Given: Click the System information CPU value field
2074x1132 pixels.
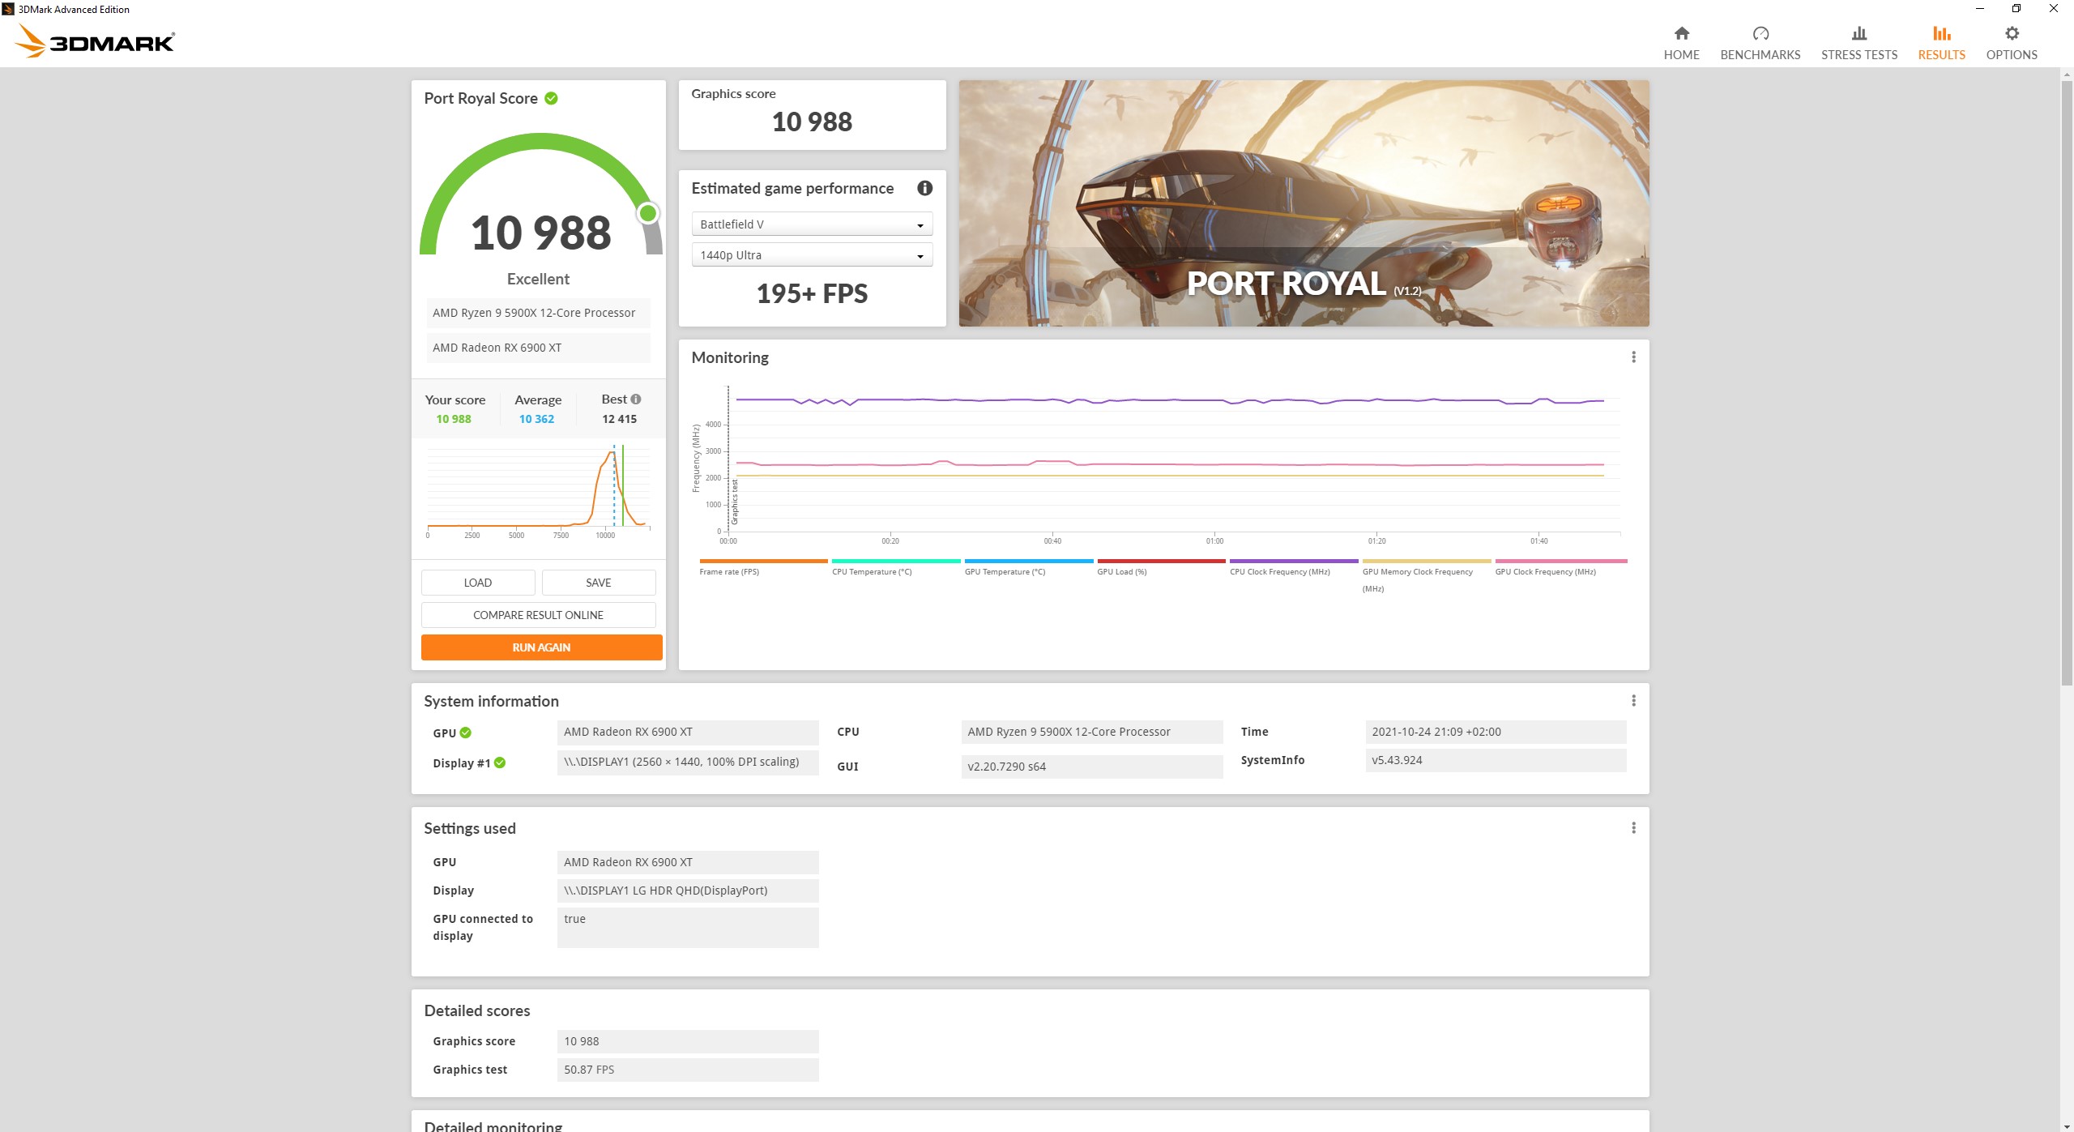Looking at the screenshot, I should pos(1092,732).
